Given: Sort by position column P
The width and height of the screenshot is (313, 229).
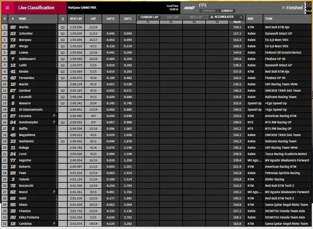Looking at the screenshot, I should [5, 19].
